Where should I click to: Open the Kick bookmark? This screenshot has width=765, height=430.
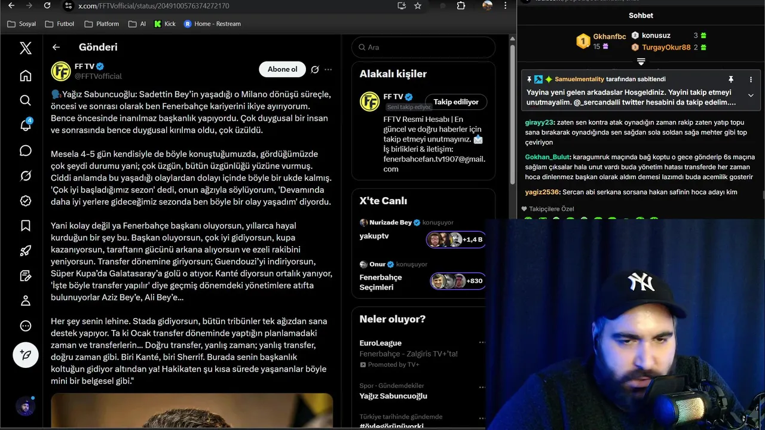[x=165, y=24]
